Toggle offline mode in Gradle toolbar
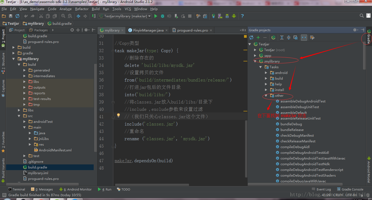 (x=304, y=37)
